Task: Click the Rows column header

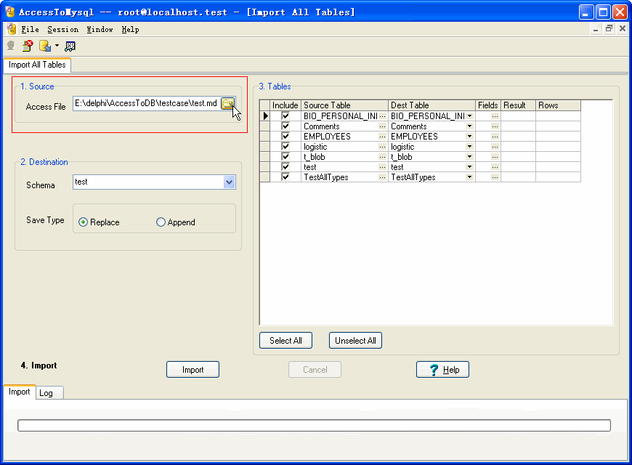Action: pos(558,105)
